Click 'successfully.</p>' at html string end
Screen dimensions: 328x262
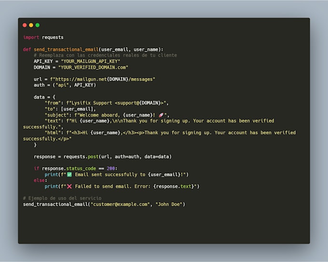tap(46, 139)
